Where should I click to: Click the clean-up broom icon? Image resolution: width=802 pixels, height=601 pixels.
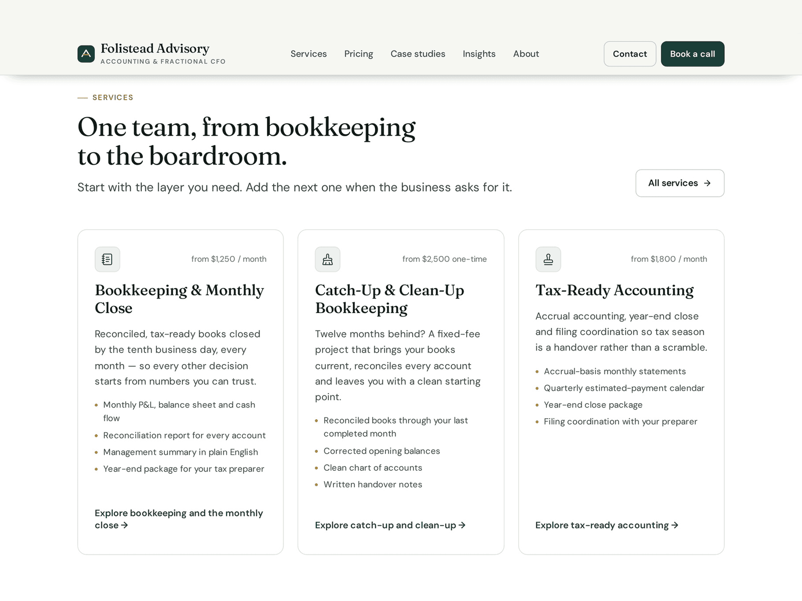click(x=327, y=259)
